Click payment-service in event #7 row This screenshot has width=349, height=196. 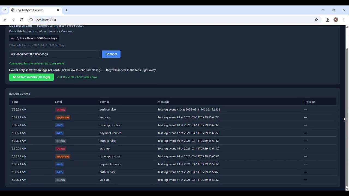110,133
